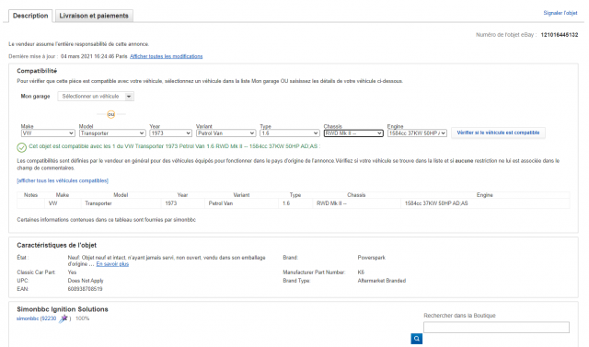
Task: Click afficher tous les véhicules compatibles link
Action: 63,180
